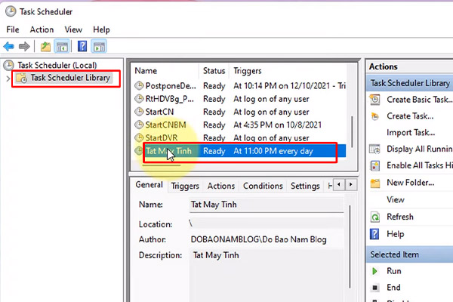Click the Forward arrow toolbar icon
Viewport: 453px width, 302px height.
(24, 46)
